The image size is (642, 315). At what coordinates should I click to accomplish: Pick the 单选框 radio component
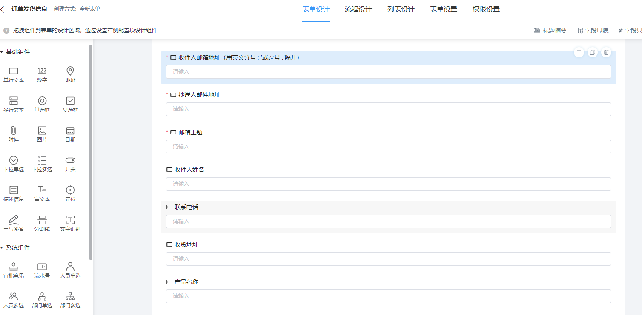coord(42,101)
